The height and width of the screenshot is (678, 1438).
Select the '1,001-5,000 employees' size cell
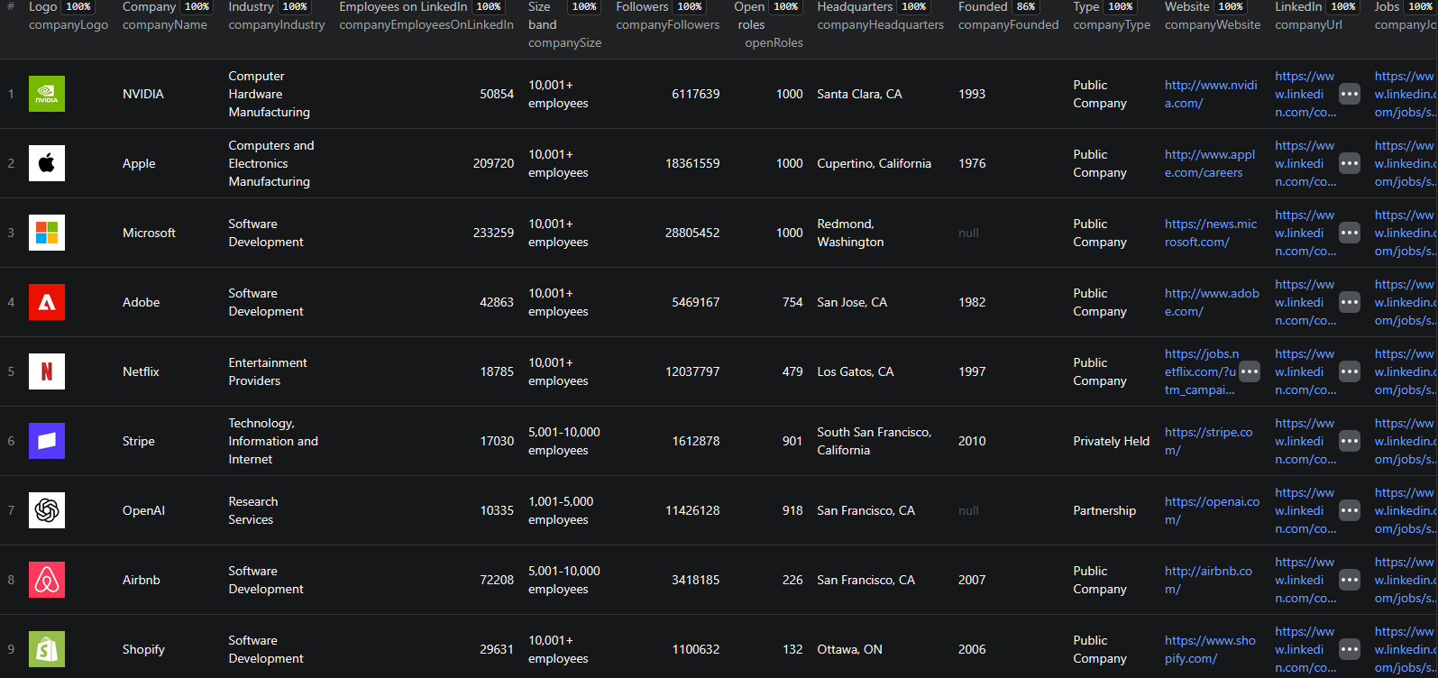point(561,510)
